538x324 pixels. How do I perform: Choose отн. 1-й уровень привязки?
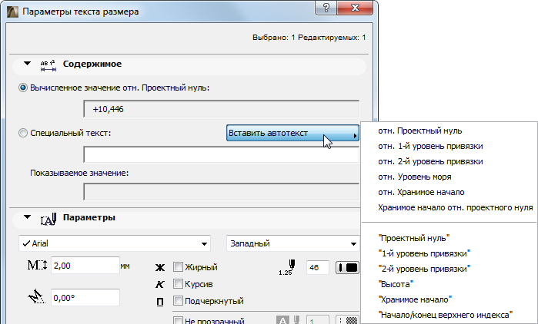430,146
